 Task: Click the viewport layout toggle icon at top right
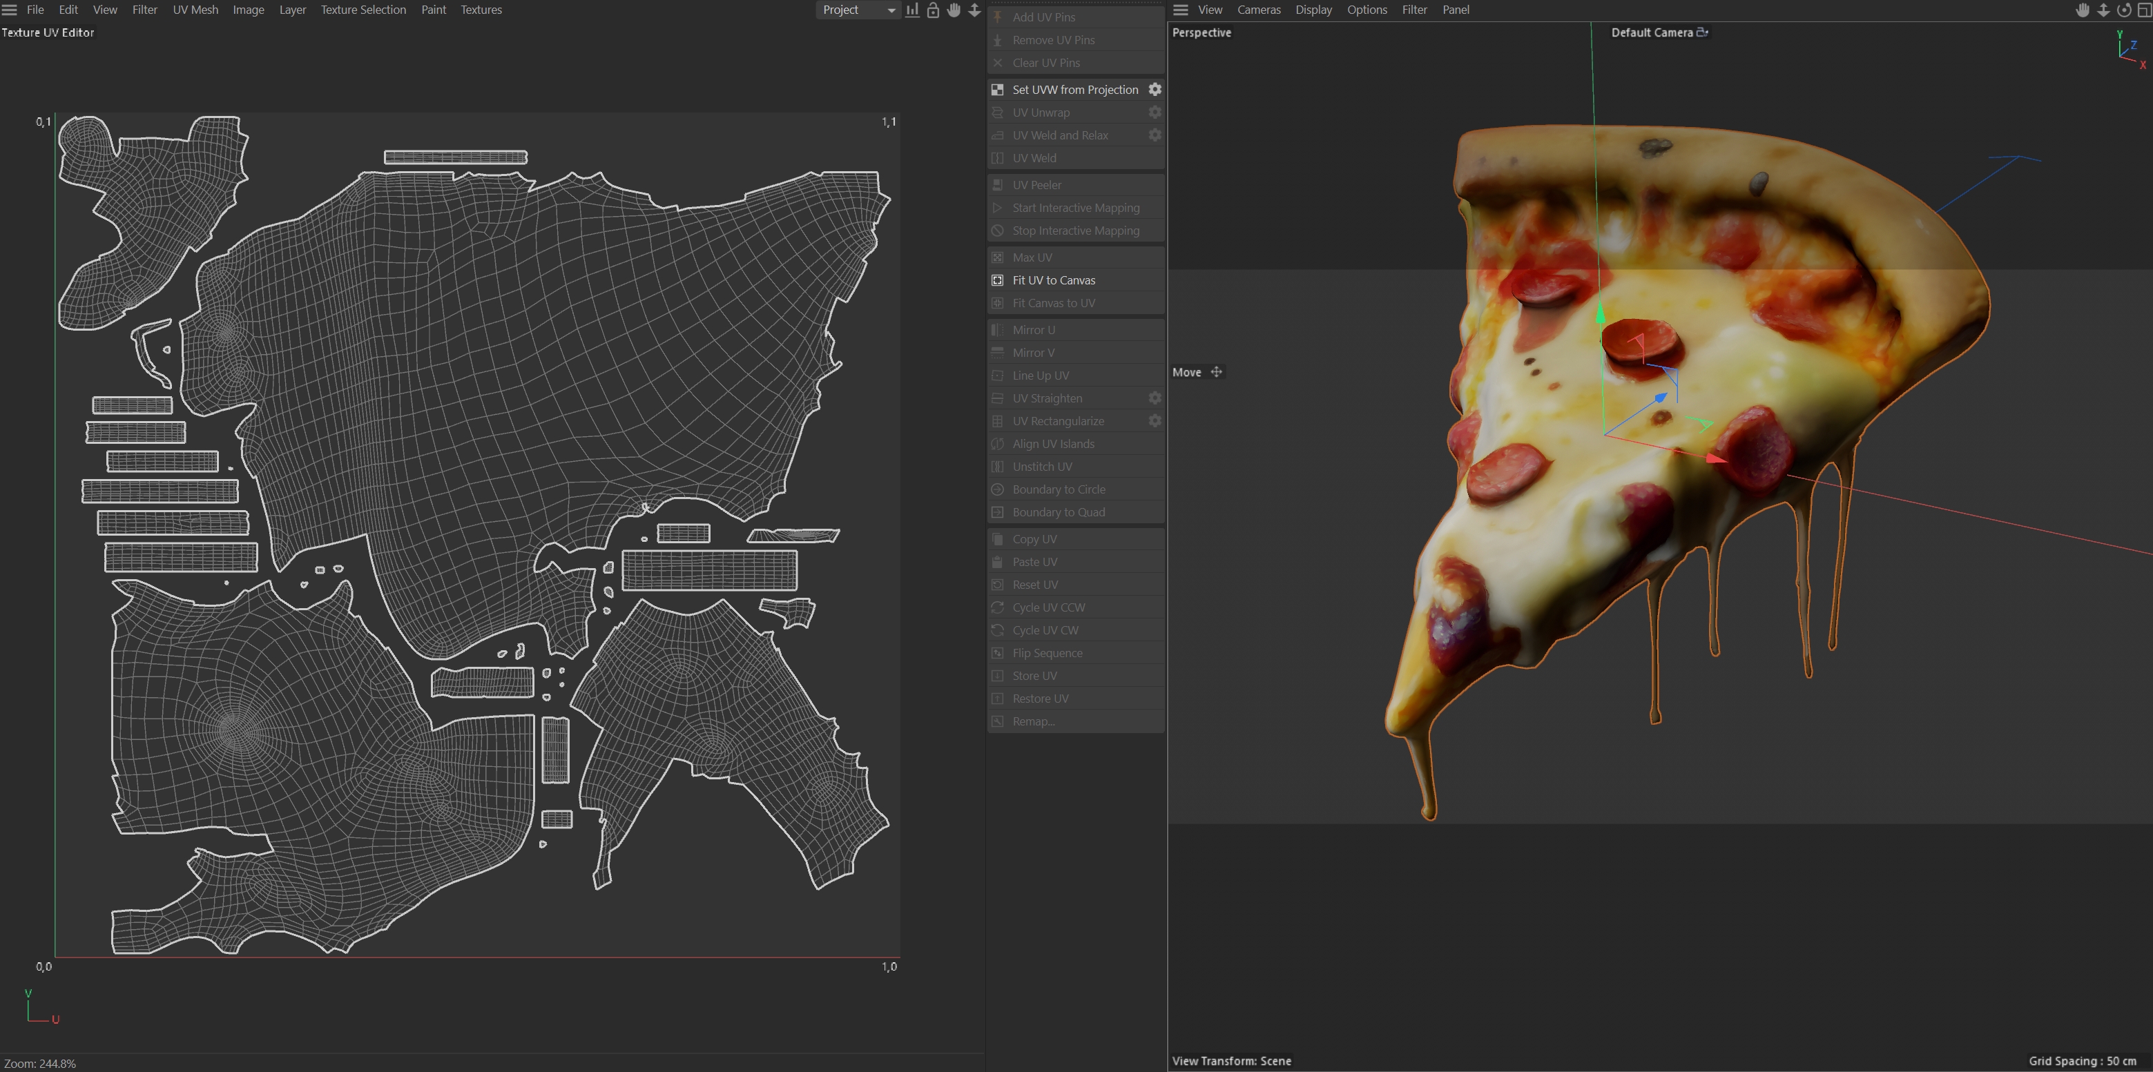pyautogui.click(x=2144, y=10)
